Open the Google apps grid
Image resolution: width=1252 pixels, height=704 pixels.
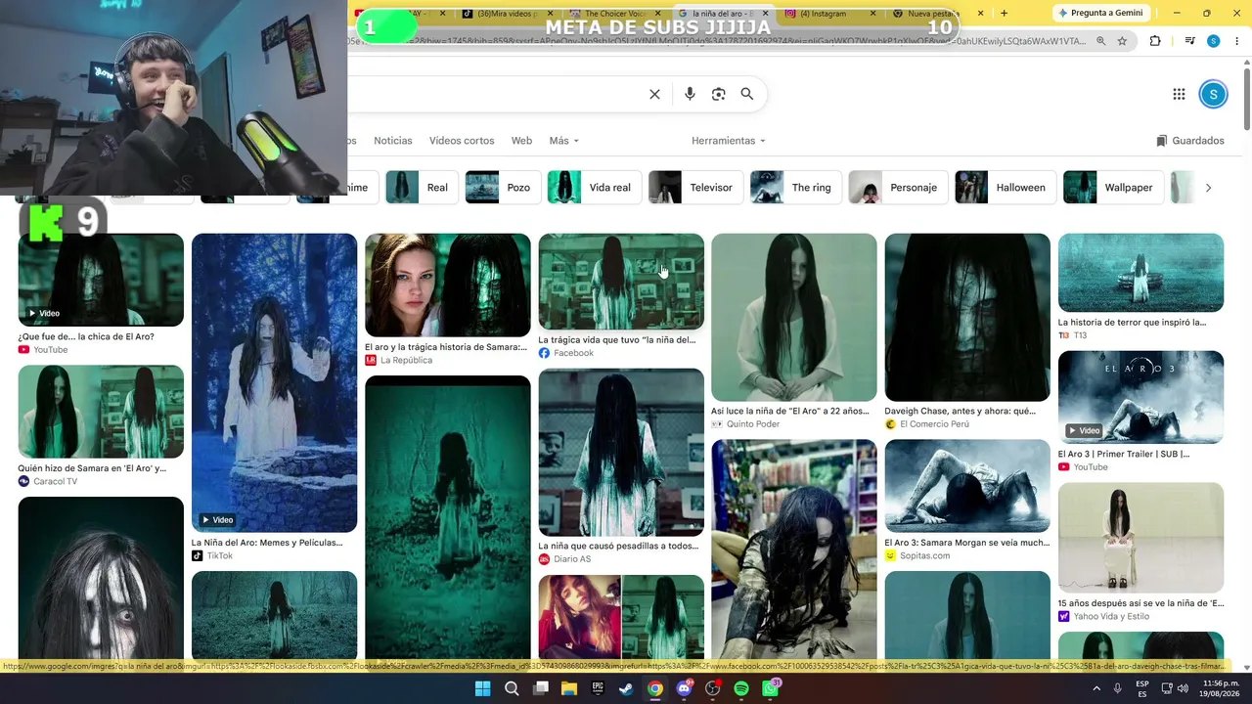point(1179,94)
